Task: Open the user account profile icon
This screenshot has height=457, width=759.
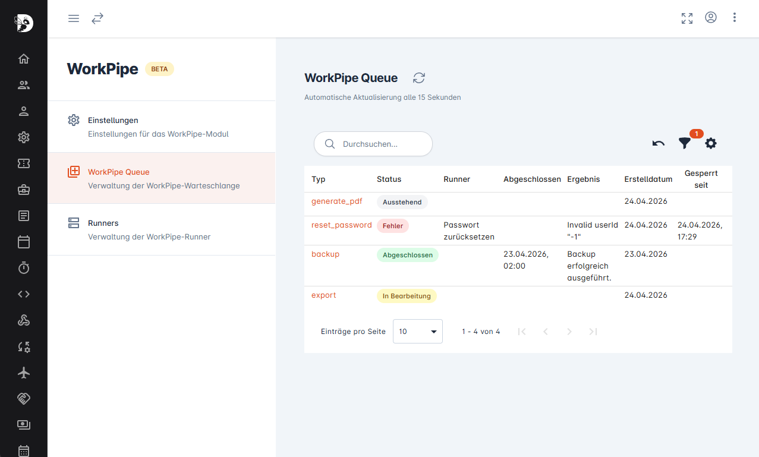Action: coord(711,18)
